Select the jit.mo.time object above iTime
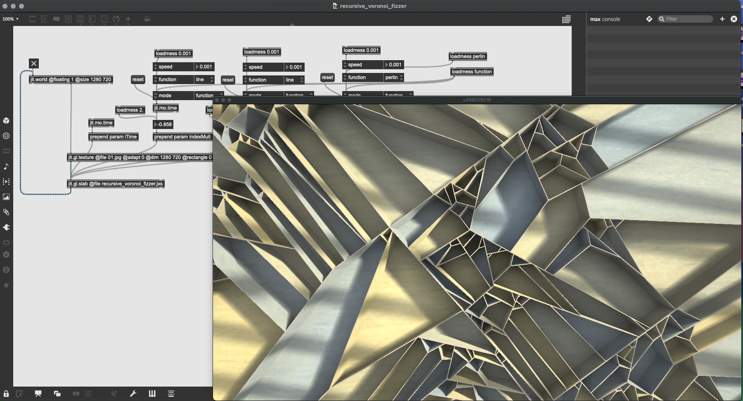The width and height of the screenshot is (743, 401). coord(101,123)
